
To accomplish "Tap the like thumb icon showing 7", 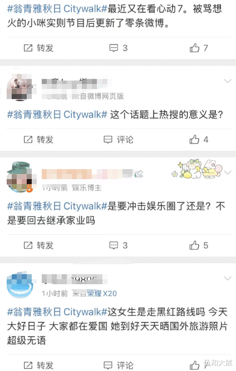I will point(194,48).
